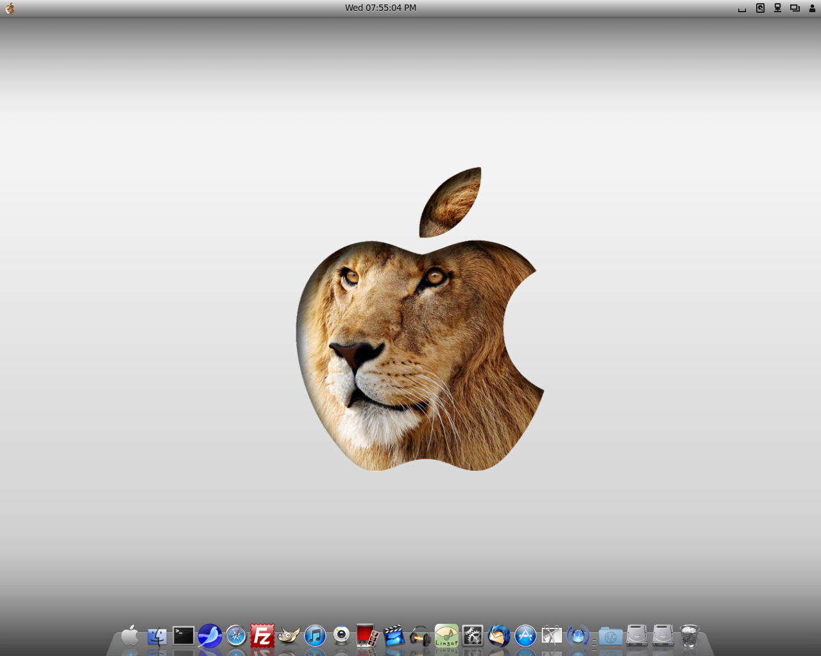Open the scissors screenshot tool icon

552,635
